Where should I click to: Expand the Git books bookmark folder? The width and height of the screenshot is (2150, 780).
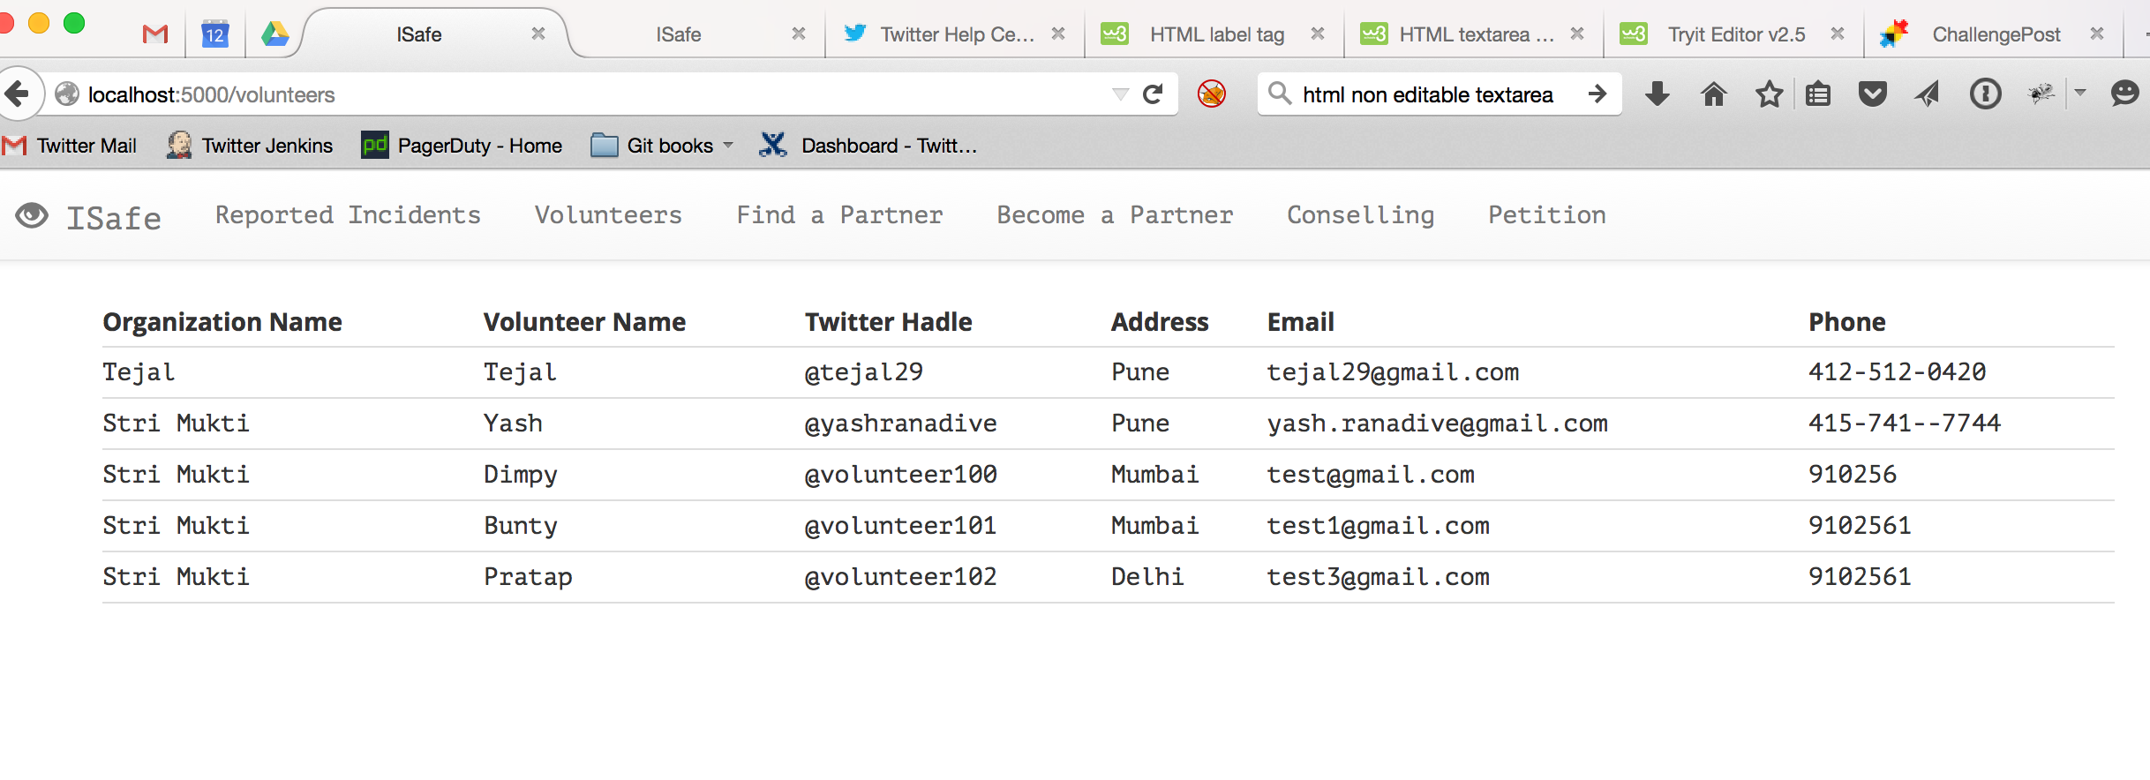click(x=662, y=146)
